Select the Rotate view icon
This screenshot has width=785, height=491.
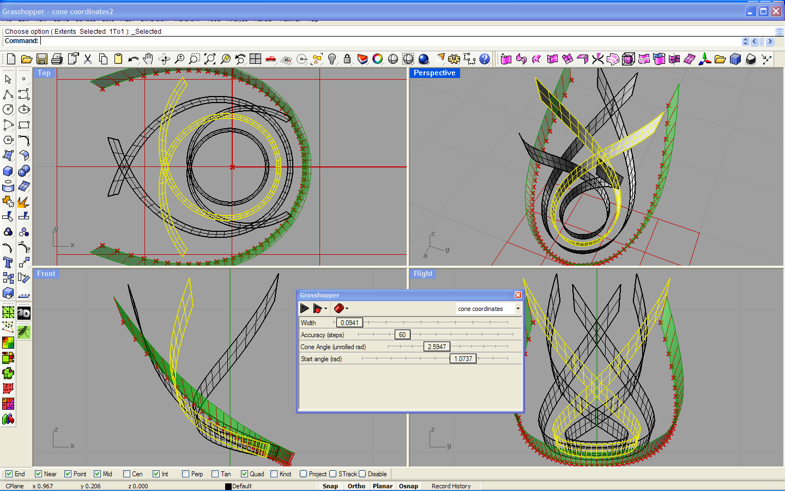click(164, 59)
